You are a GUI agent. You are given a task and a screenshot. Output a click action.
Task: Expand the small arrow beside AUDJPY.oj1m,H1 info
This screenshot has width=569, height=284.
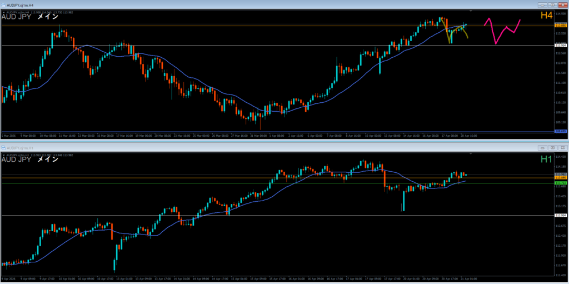pyautogui.click(x=3, y=155)
